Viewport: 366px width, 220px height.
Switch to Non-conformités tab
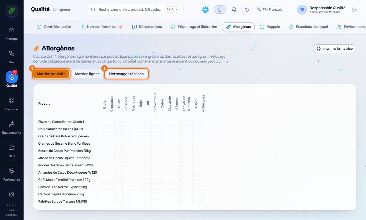pyautogui.click(x=102, y=27)
